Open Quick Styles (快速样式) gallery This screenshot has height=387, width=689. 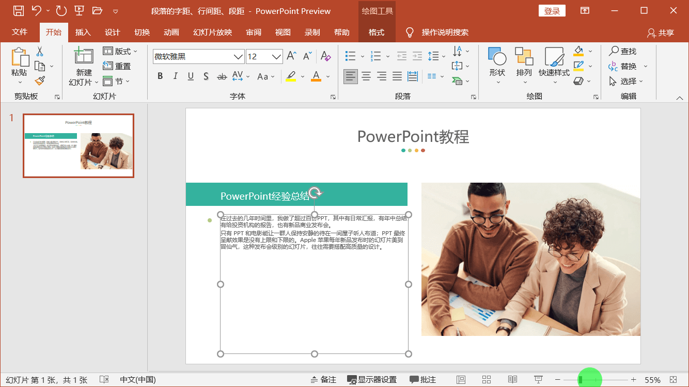tap(554, 66)
